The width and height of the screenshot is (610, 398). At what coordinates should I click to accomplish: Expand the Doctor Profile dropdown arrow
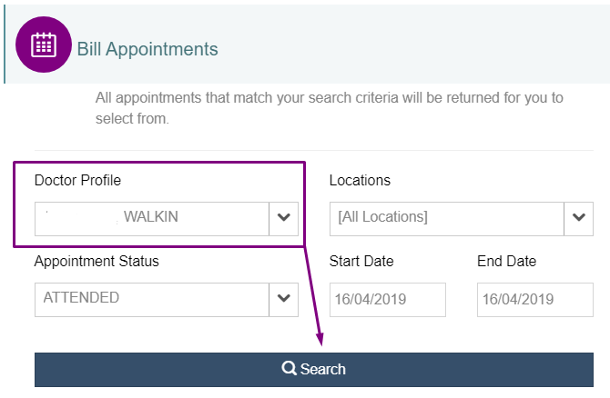(283, 218)
